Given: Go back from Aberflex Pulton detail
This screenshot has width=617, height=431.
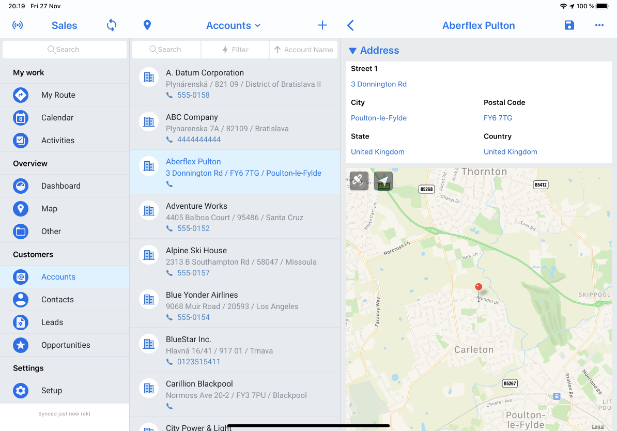Looking at the screenshot, I should click(x=350, y=25).
